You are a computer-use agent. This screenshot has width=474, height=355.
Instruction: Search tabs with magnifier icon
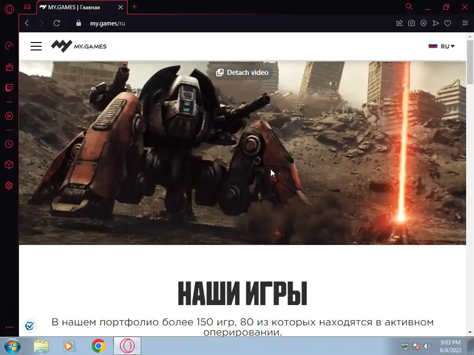[409, 6]
